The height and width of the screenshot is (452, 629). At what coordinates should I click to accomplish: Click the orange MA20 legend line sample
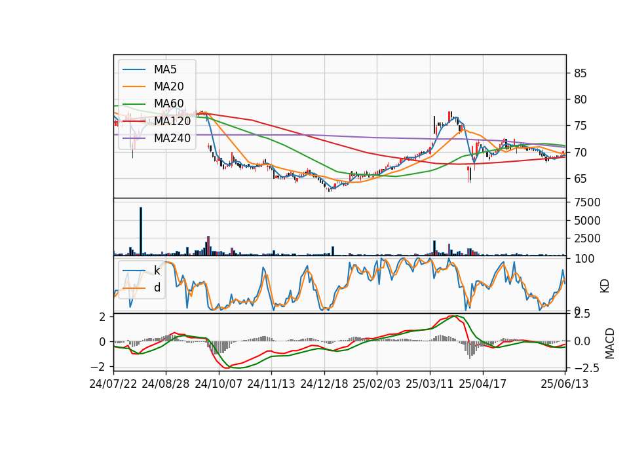click(x=134, y=86)
